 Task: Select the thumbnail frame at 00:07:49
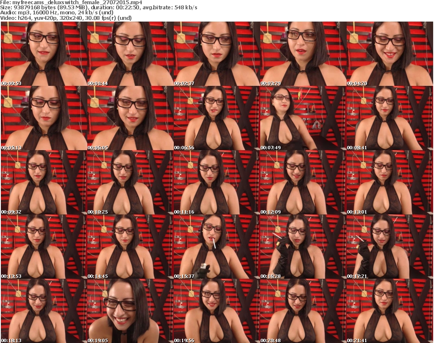tap(303, 118)
